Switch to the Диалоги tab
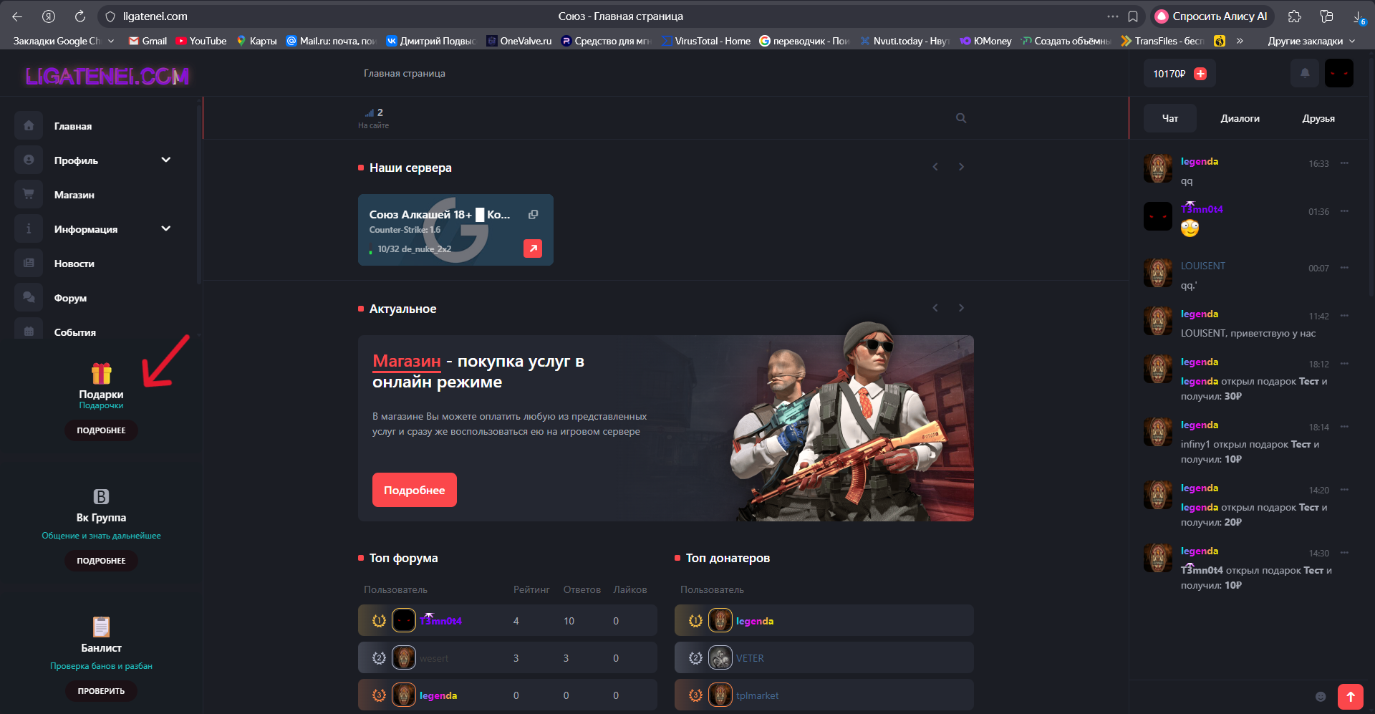Viewport: 1375px width, 714px height. (1240, 118)
